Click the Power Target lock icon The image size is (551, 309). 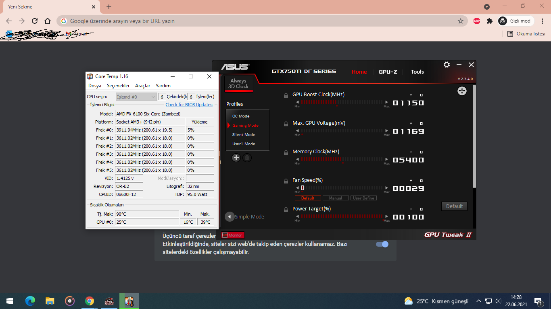(x=286, y=209)
